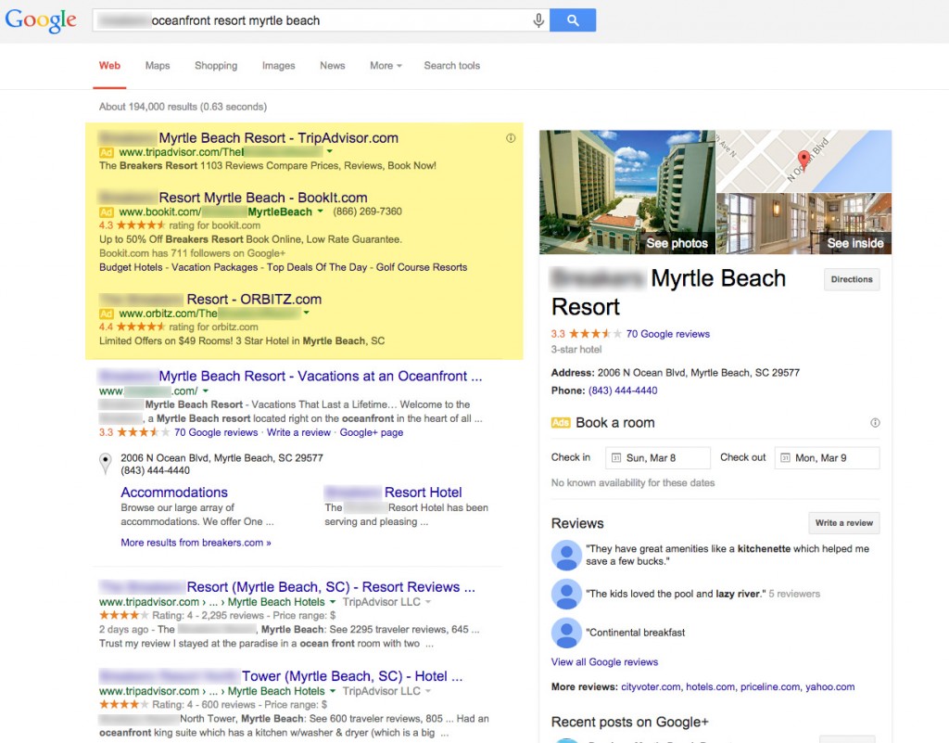Open the Accommodations sitelink
Image resolution: width=949 pixels, height=743 pixels.
tap(174, 493)
